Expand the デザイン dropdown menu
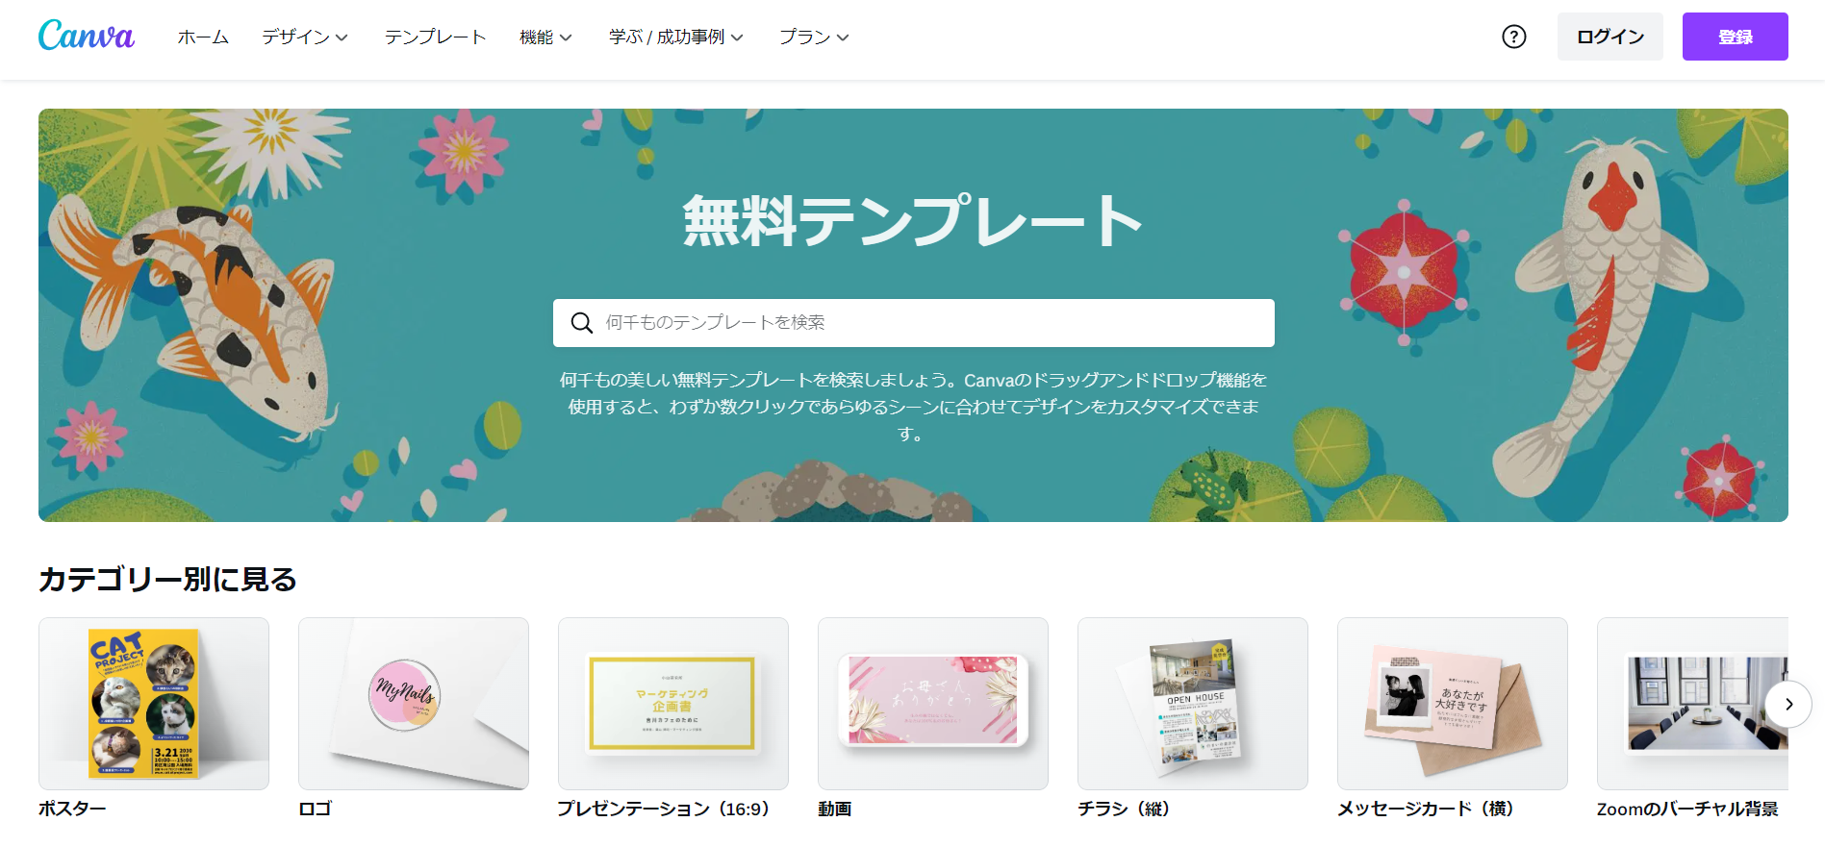The height and width of the screenshot is (847, 1825). [x=305, y=37]
